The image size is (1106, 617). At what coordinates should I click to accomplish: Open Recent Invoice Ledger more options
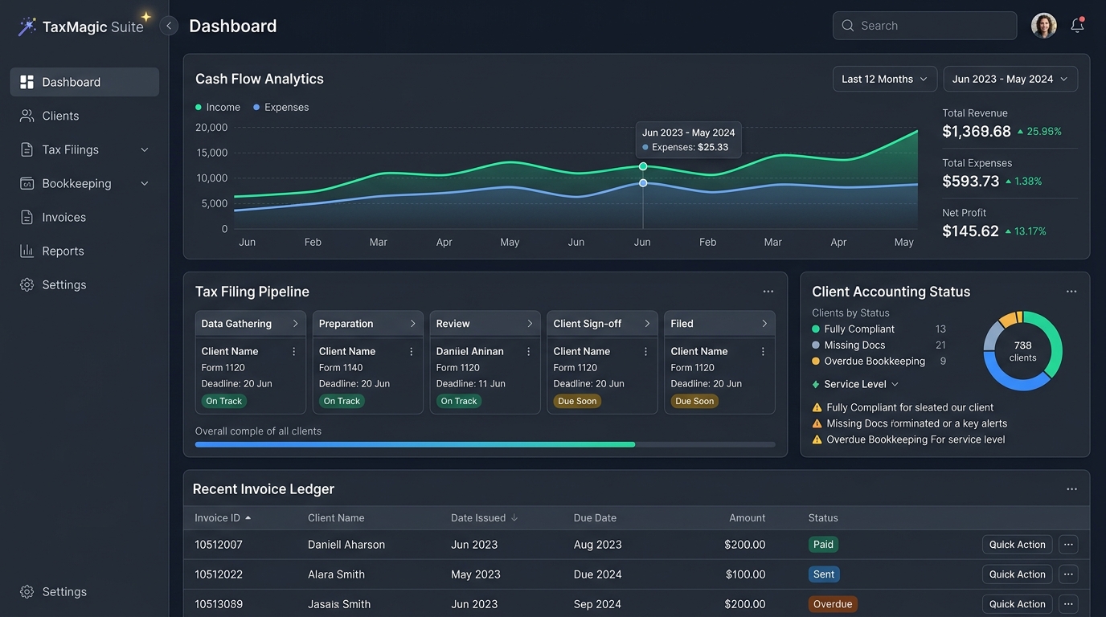(1071, 489)
